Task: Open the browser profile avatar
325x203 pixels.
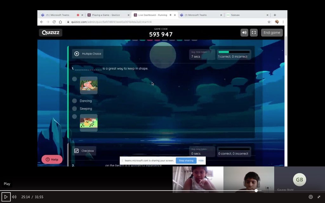Action: tap(277, 22)
